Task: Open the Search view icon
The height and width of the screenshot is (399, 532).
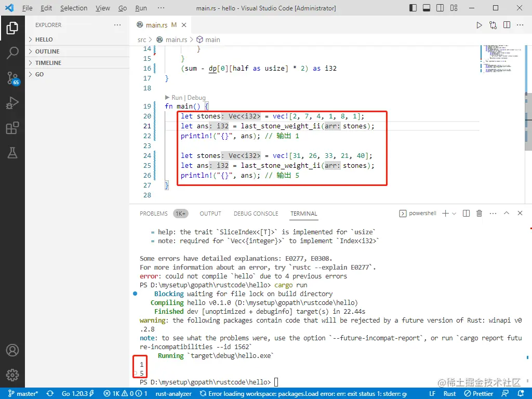Action: point(12,53)
